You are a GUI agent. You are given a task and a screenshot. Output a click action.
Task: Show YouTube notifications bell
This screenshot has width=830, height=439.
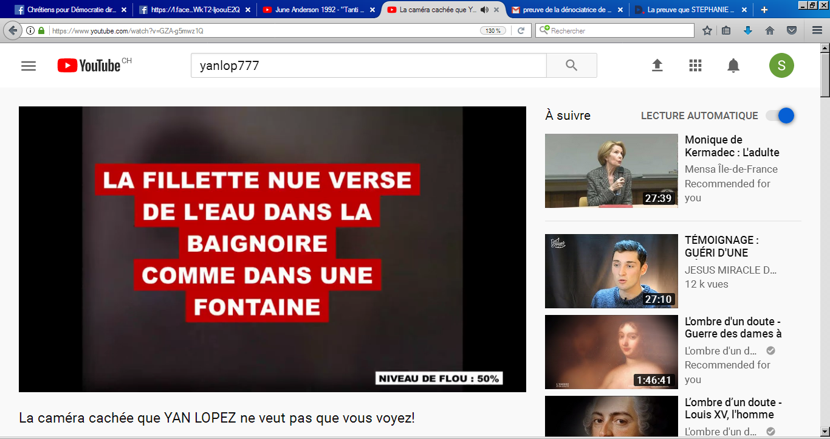[733, 66]
